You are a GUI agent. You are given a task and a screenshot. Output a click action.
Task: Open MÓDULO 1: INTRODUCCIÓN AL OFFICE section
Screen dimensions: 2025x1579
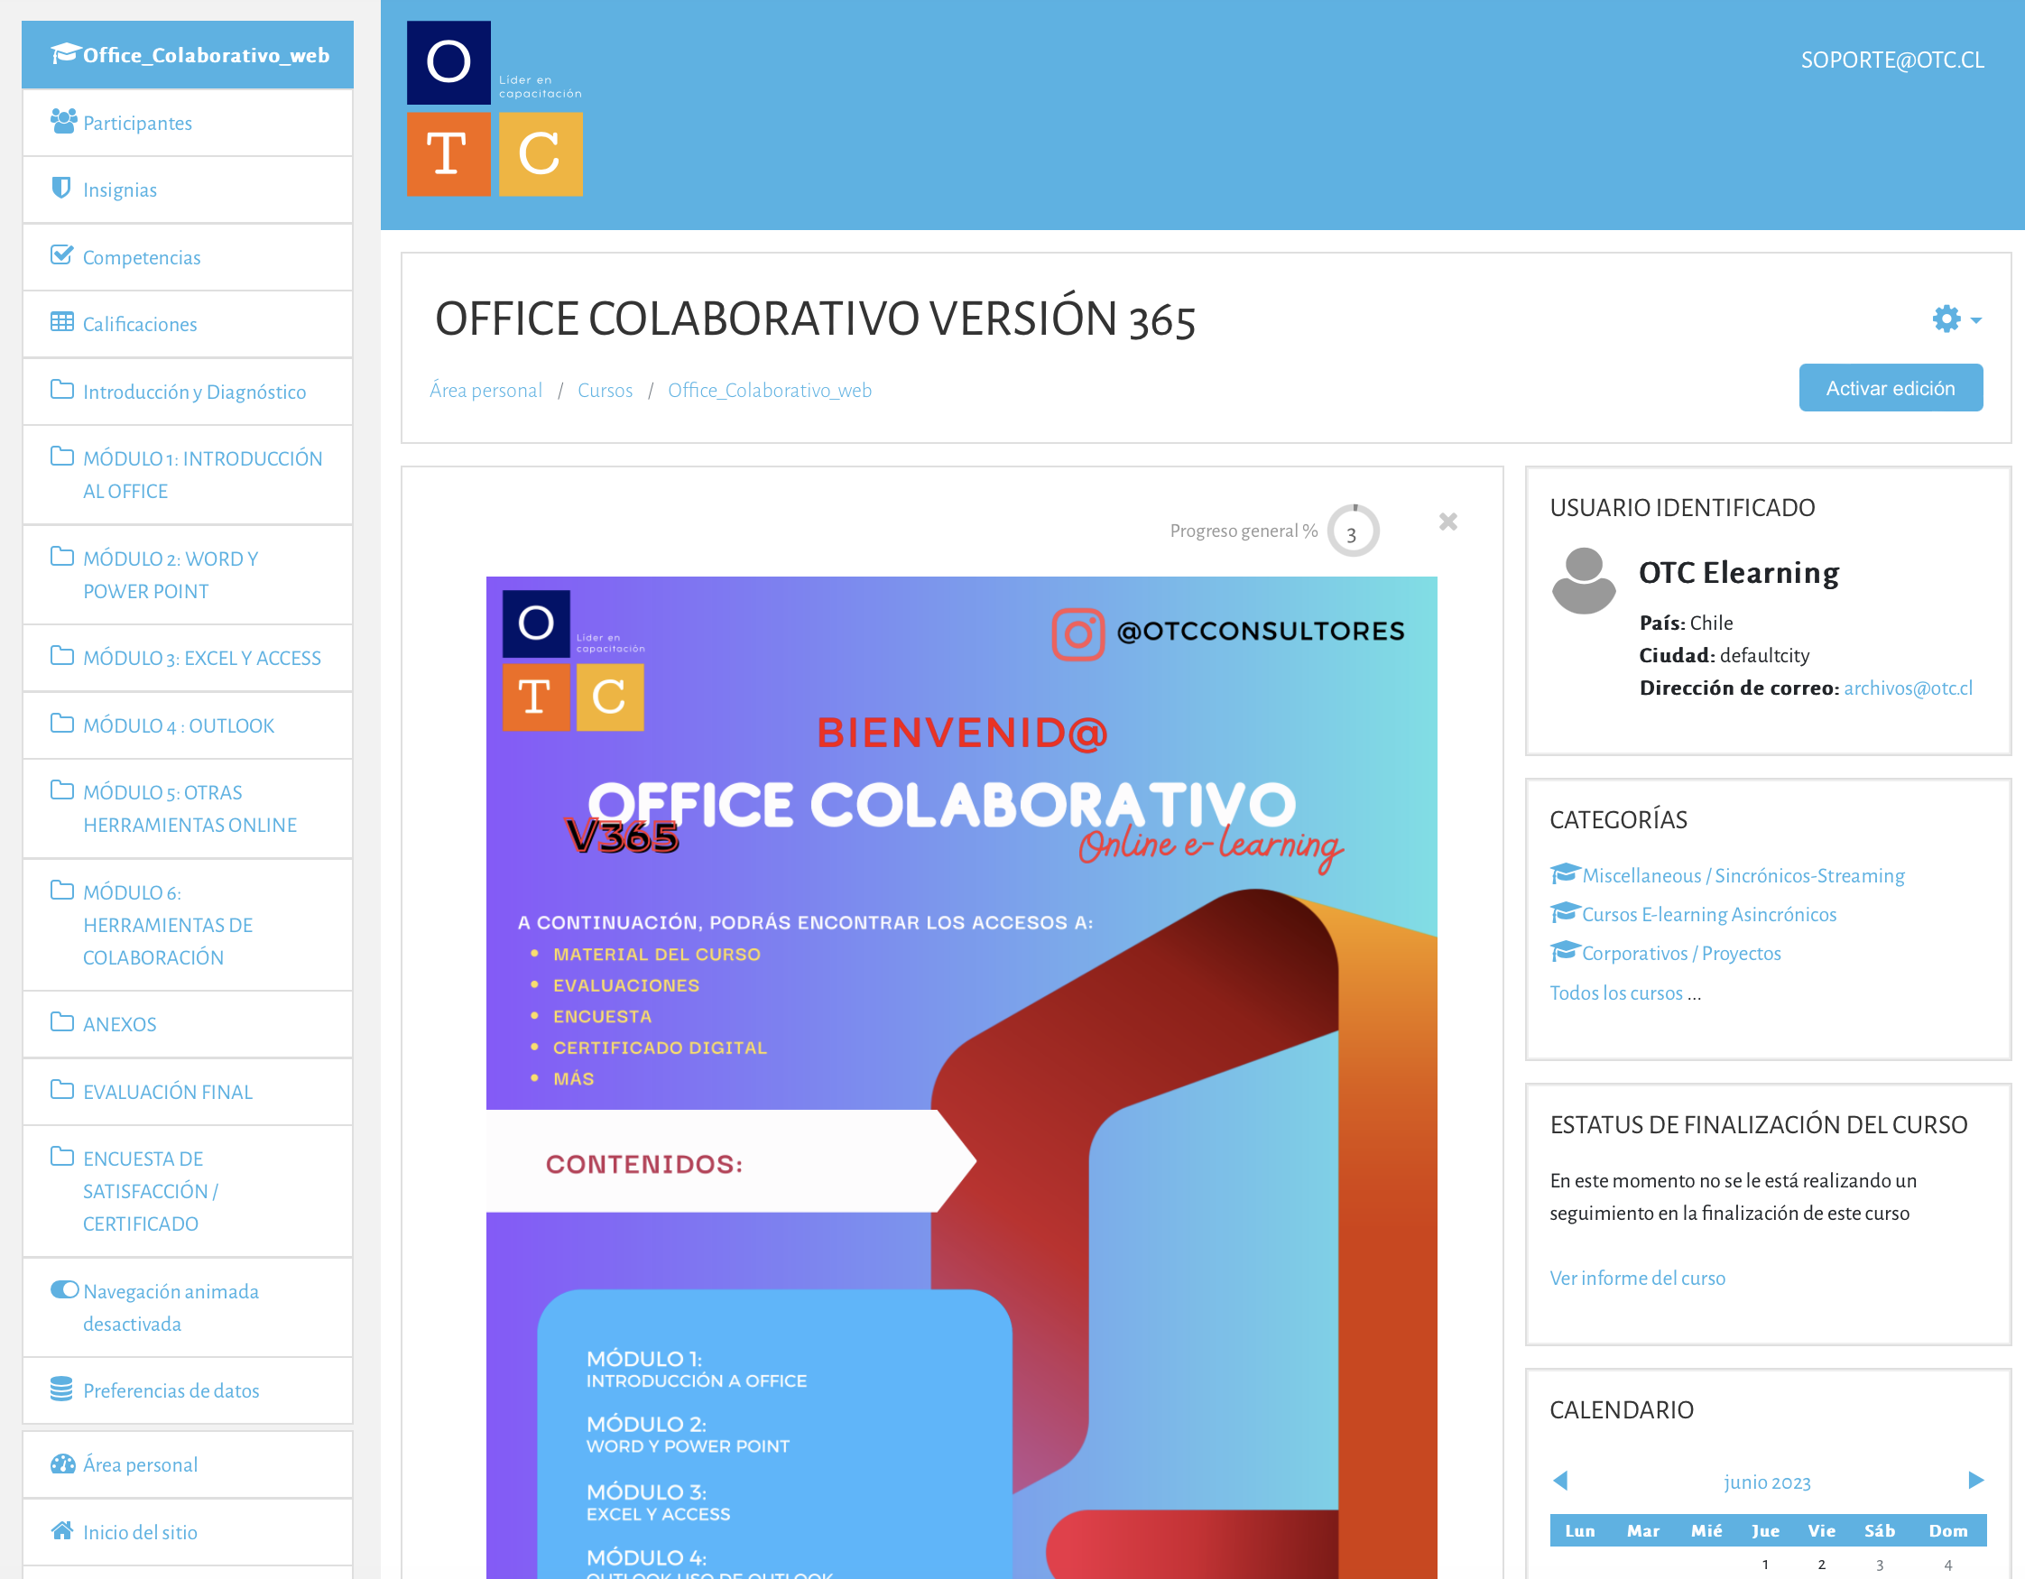[188, 475]
